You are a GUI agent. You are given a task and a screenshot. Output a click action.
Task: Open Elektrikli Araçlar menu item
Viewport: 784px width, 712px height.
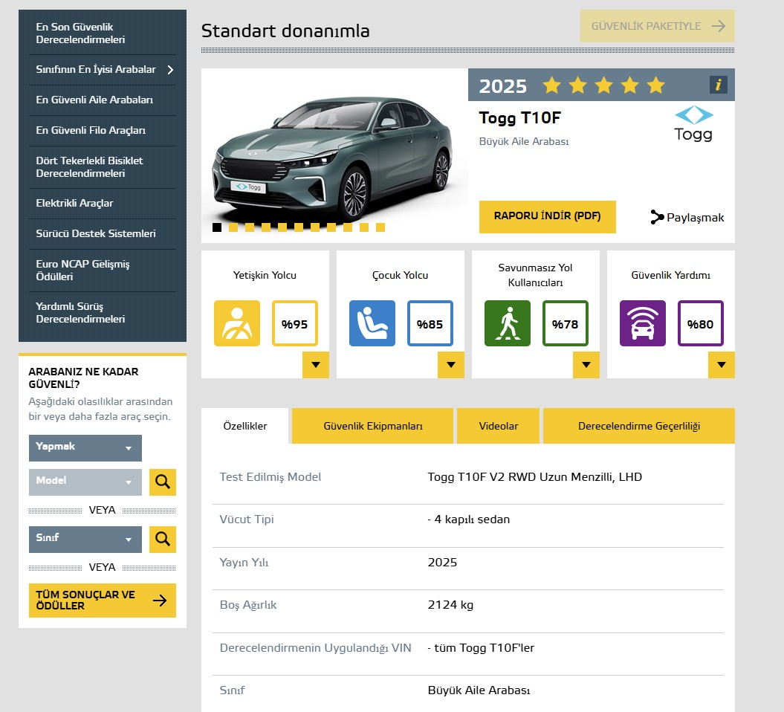click(x=103, y=204)
